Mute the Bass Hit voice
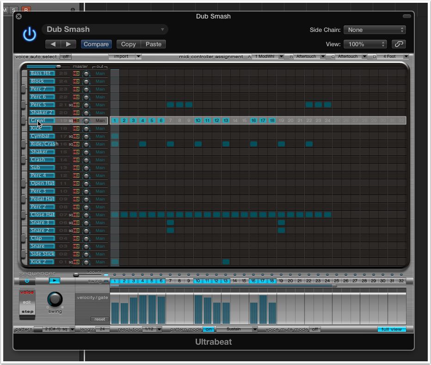The height and width of the screenshot is (365, 431). [x=74, y=73]
